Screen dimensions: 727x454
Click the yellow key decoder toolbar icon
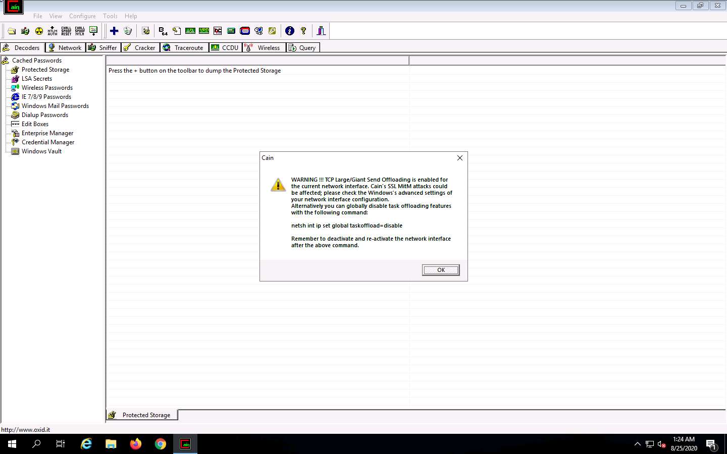click(272, 31)
